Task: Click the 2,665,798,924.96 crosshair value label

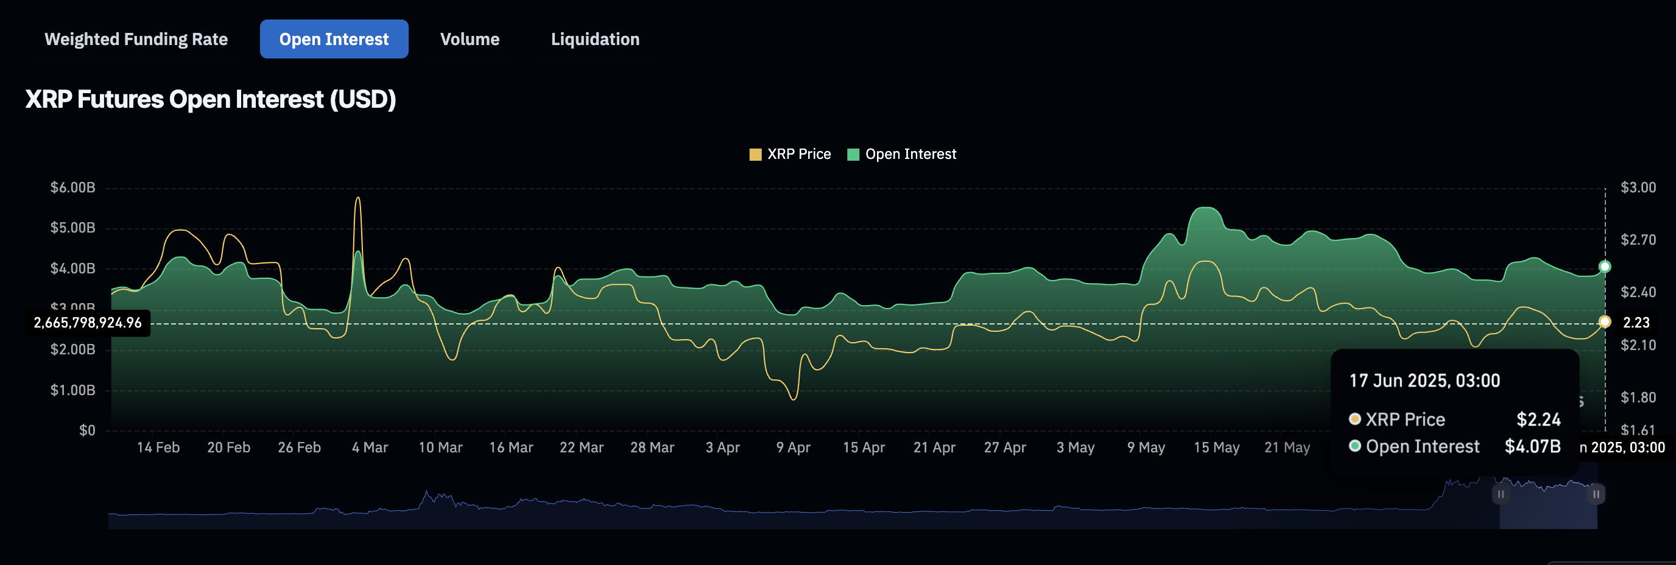Action: (x=88, y=323)
